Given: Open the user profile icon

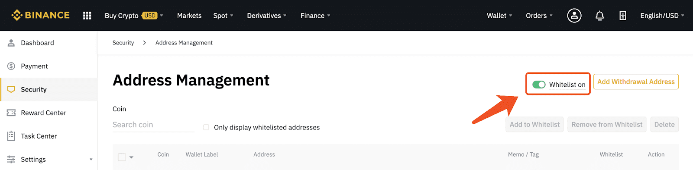Looking at the screenshot, I should pyautogui.click(x=574, y=16).
